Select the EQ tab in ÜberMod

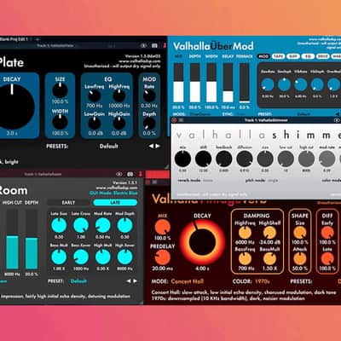[308, 56]
